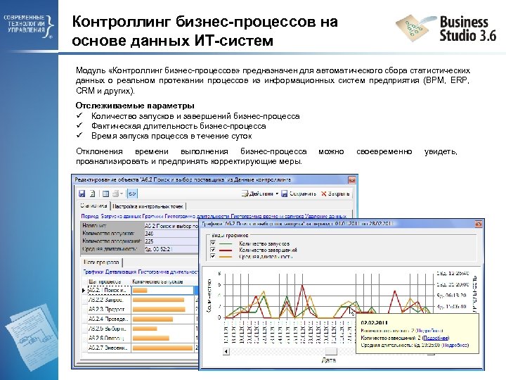Click Подробнее link for Количество завершений tooltip

436,338
